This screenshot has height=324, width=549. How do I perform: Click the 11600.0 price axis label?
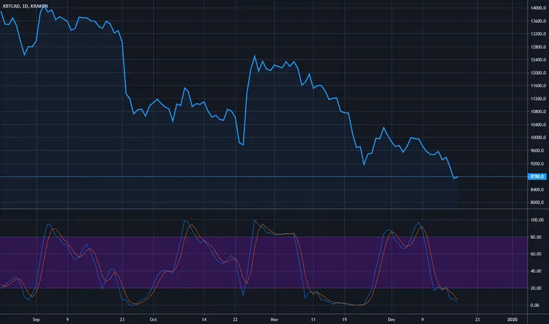pyautogui.click(x=538, y=86)
